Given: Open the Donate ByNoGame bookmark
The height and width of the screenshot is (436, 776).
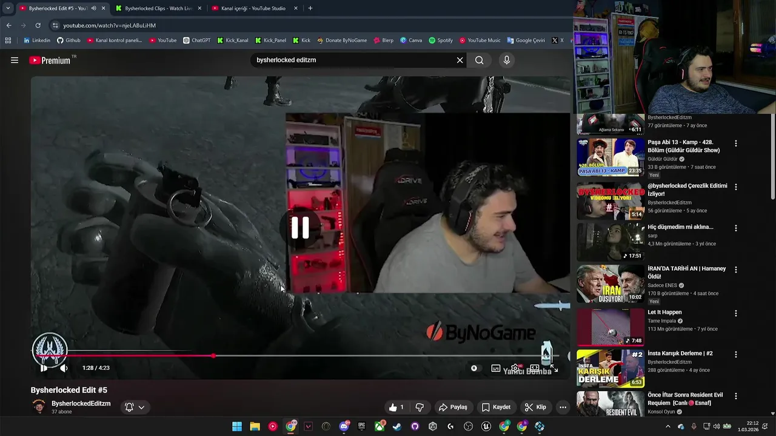Looking at the screenshot, I should tap(341, 41).
